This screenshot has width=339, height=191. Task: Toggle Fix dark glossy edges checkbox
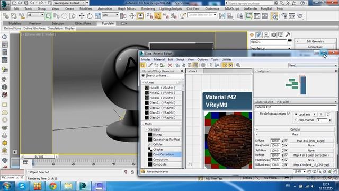(x=288, y=114)
